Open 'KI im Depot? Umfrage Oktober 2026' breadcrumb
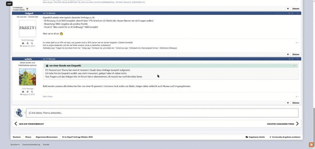The height and width of the screenshot is (149, 315). (77, 137)
